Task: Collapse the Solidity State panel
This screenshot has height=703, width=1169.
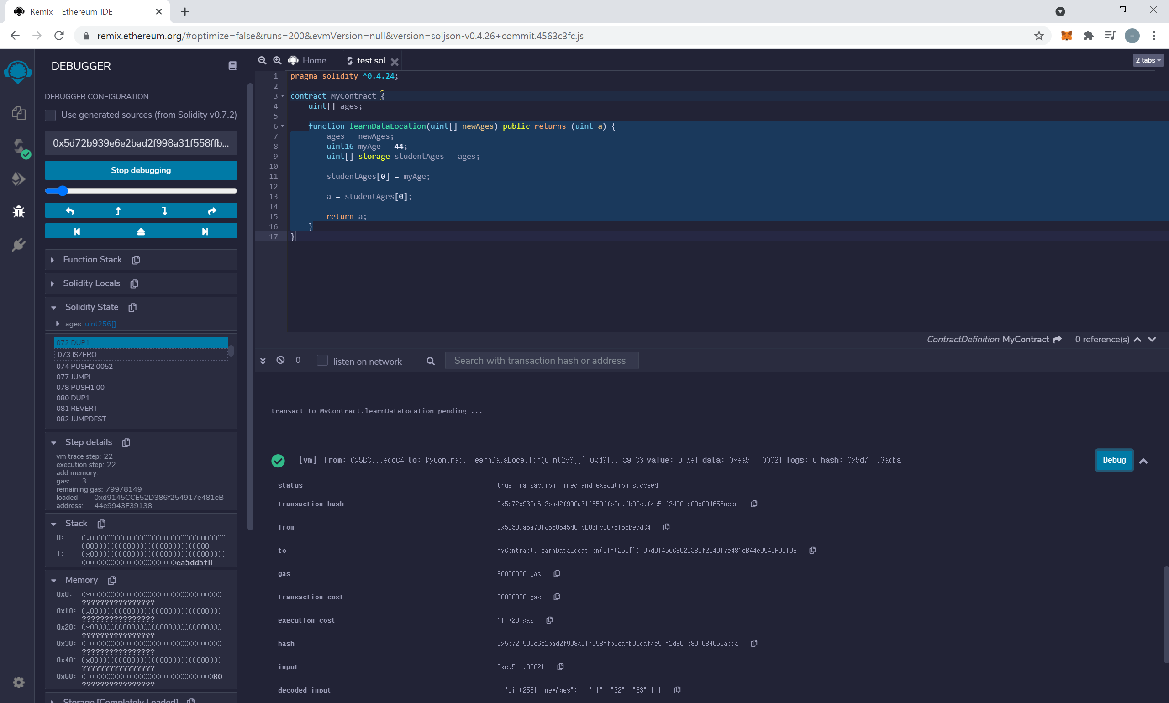Action: 53,307
